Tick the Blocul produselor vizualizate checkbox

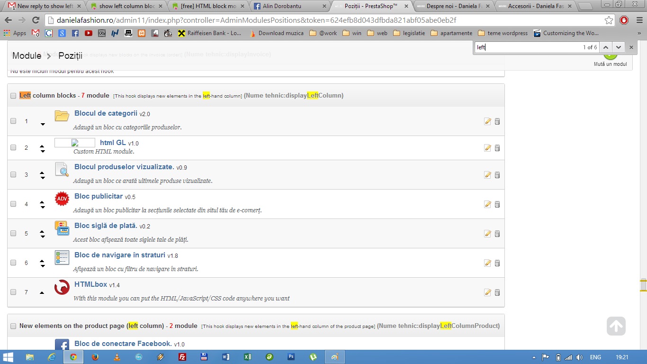(x=13, y=174)
